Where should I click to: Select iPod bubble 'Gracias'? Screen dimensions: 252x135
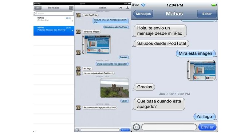(144, 87)
